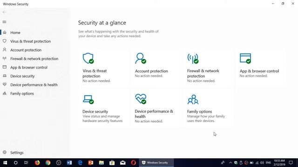Open Firewall & network protection sidebar item
Screen dimensions: 298x167
point(34,59)
